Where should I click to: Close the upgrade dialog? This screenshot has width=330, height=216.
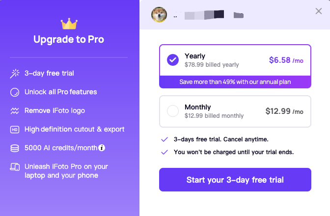coord(319,11)
